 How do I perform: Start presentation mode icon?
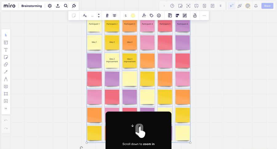pos(196,6)
